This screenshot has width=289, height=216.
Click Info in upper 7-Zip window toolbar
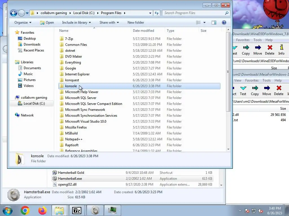click(x=281, y=50)
